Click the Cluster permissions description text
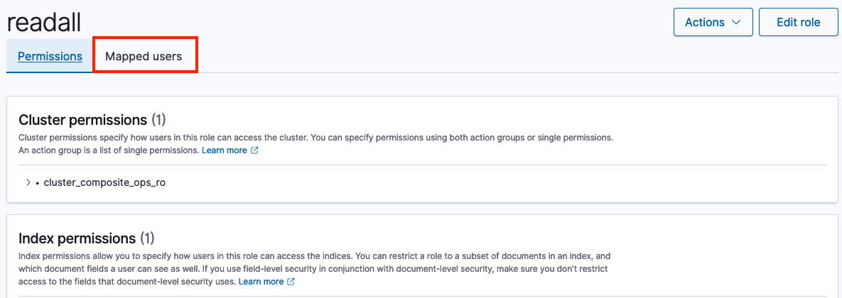The width and height of the screenshot is (842, 298). (x=313, y=137)
